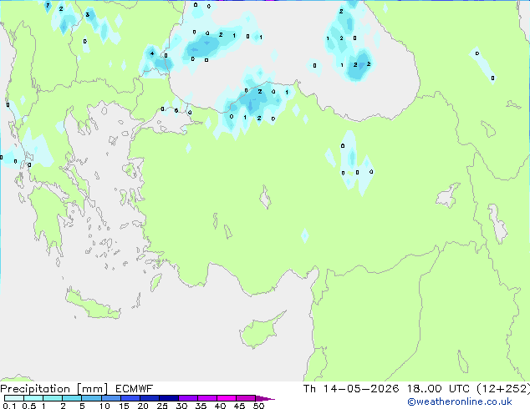Screen dimensions: 530x409
Task: Click the 'ECMWF' model label
Action: point(134,389)
